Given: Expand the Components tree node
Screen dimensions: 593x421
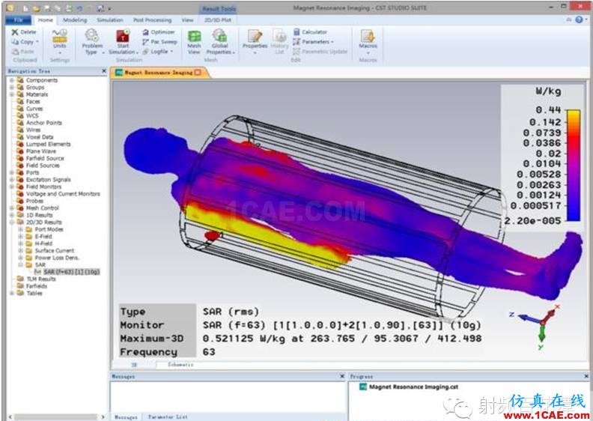Looking at the screenshot, I should pos(12,80).
